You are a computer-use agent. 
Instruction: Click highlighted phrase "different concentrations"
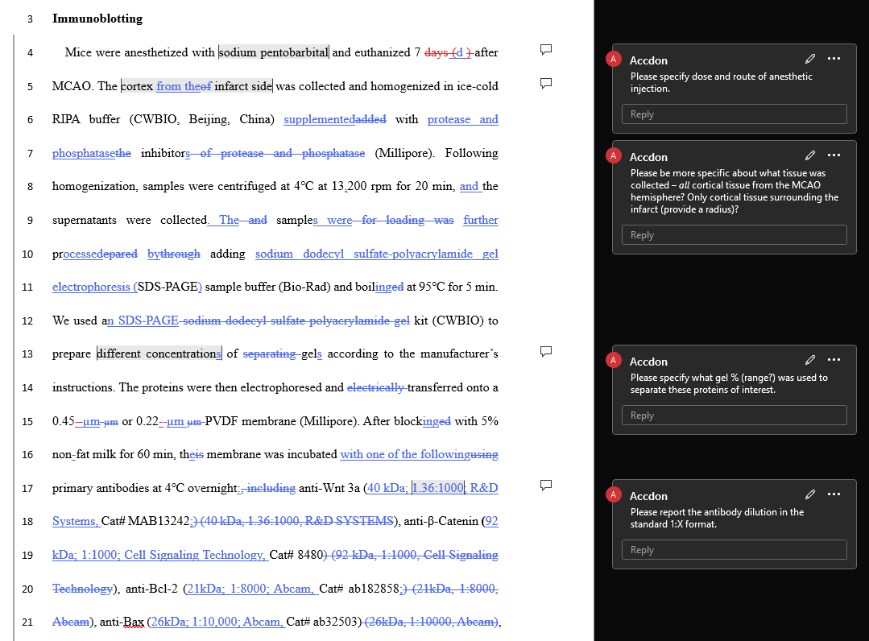159,354
